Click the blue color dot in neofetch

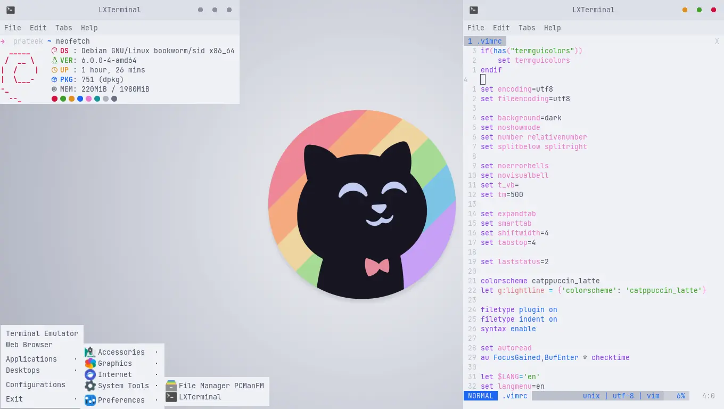click(80, 99)
